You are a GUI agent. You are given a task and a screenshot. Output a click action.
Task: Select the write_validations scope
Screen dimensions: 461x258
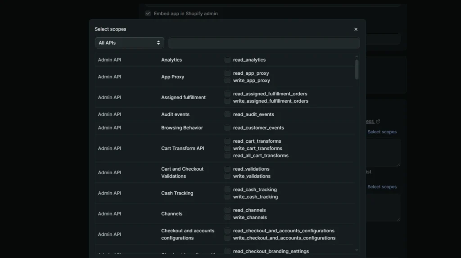[x=227, y=176]
